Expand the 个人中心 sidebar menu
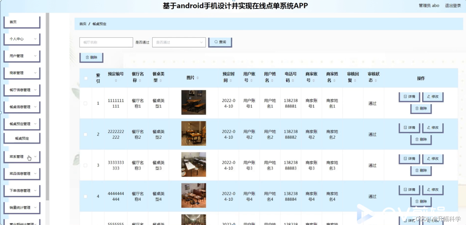Screen dimensions: 466x225 [x=22, y=39]
